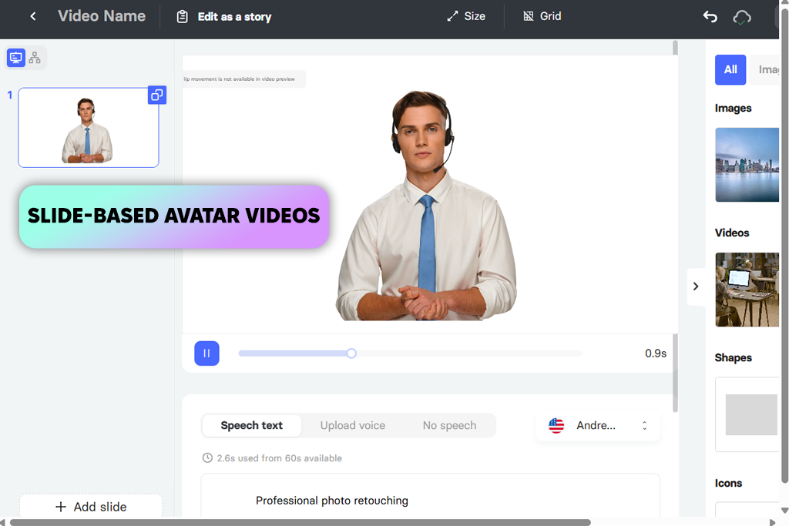
Task: Click the cloud save status icon
Action: tap(742, 18)
